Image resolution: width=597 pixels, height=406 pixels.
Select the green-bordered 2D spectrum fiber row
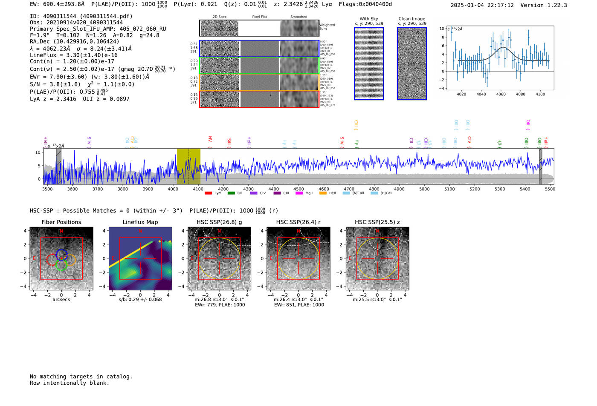259,66
